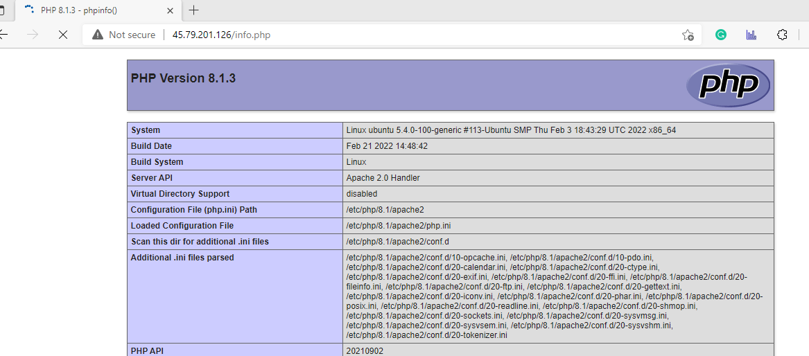Click Scan this dir for additional .ini files

point(200,242)
